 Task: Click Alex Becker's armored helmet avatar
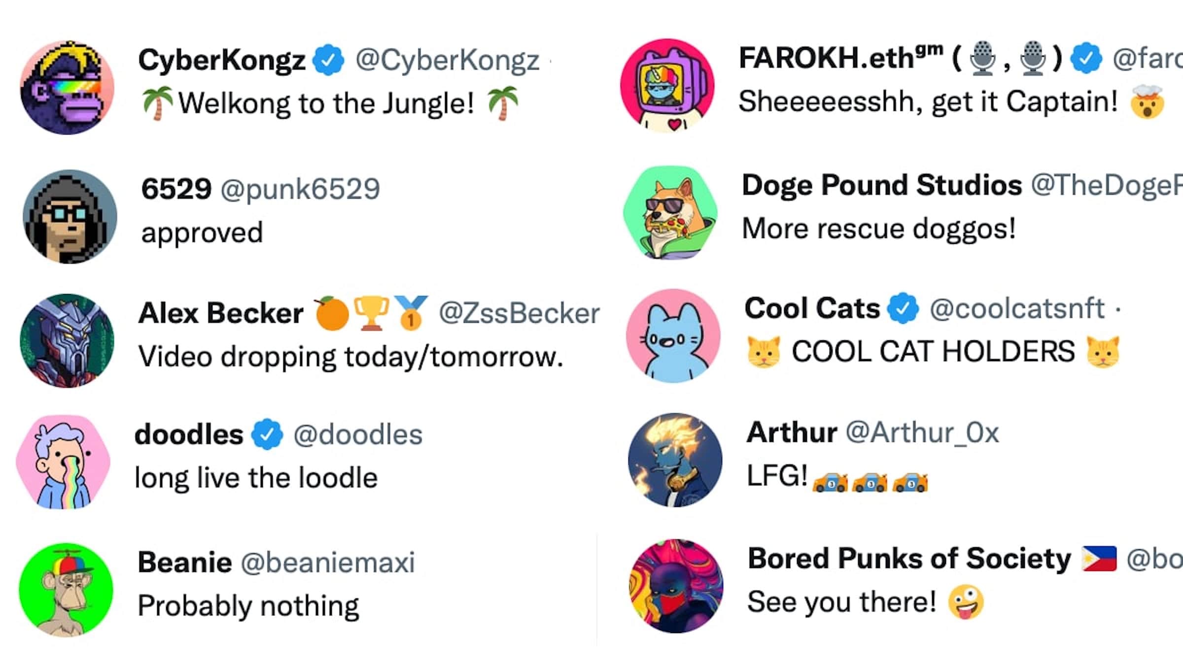[x=68, y=341]
